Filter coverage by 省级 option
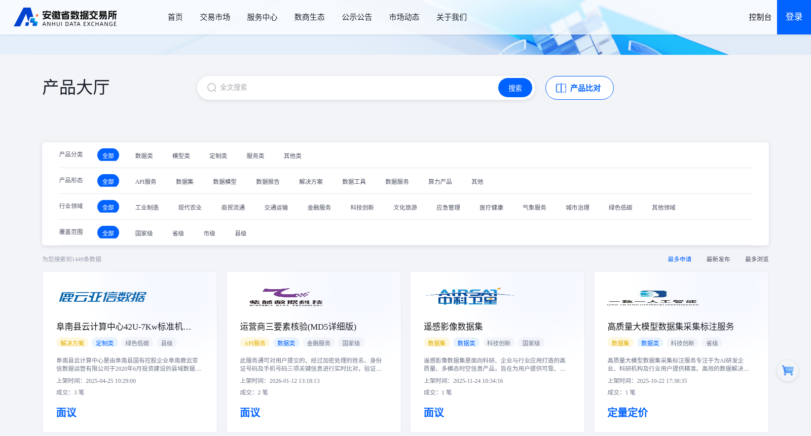This screenshot has width=811, height=436. [x=178, y=233]
